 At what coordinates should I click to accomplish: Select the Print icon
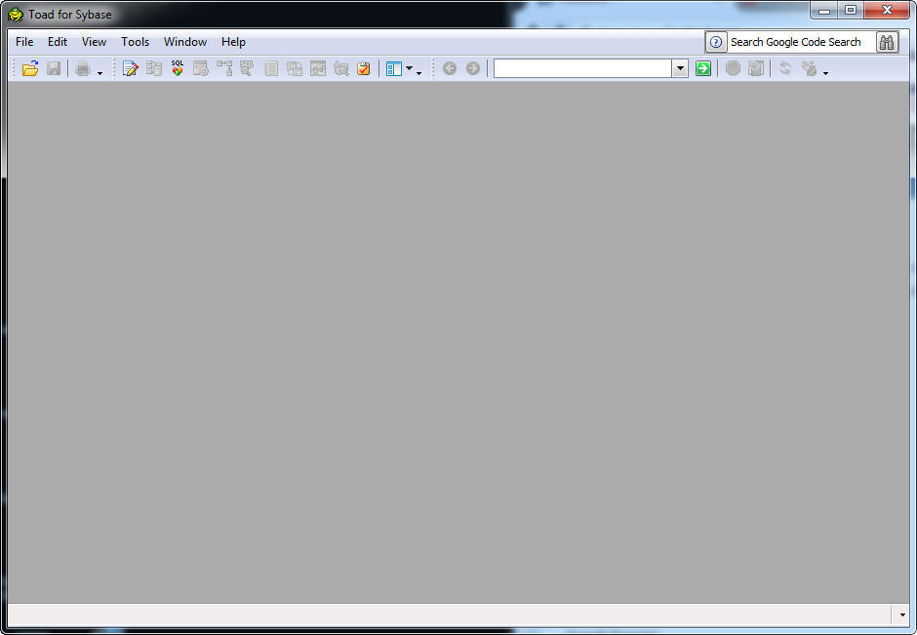click(82, 68)
